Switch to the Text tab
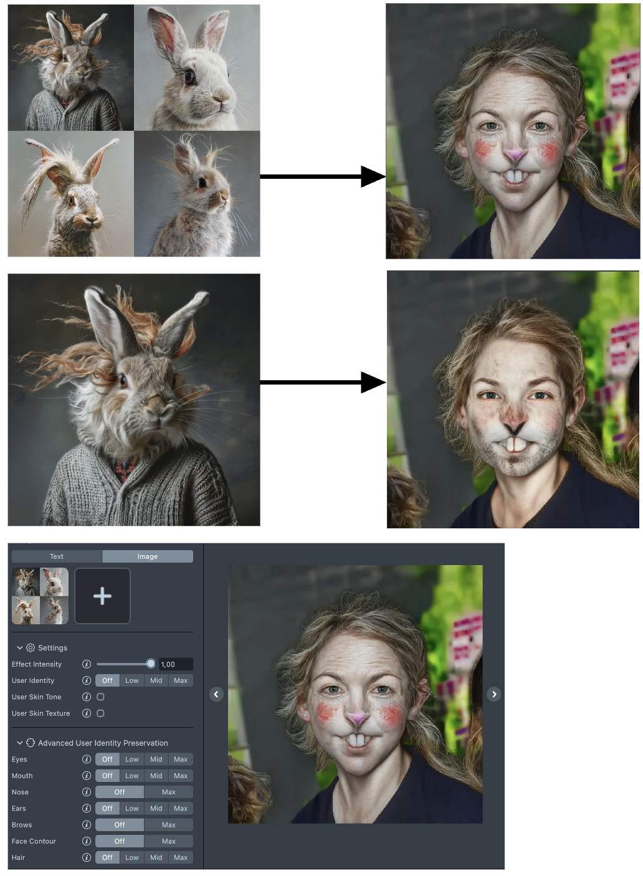Viewport: 643px width, 876px height. [57, 556]
